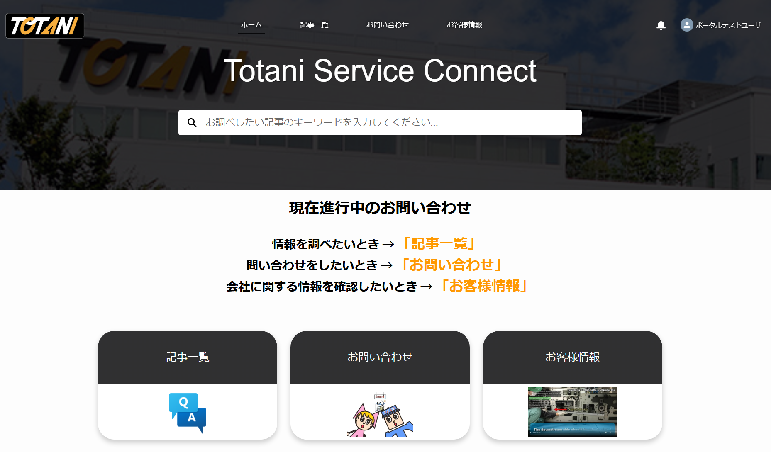Click the 現在進行中のお問い合わせ heading
Image resolution: width=771 pixels, height=452 pixels.
point(380,208)
